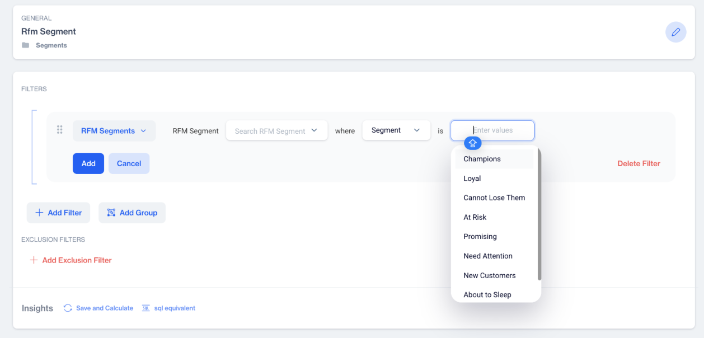Pick Promising from the dropdown list
This screenshot has height=338, width=704.
(x=495, y=237)
